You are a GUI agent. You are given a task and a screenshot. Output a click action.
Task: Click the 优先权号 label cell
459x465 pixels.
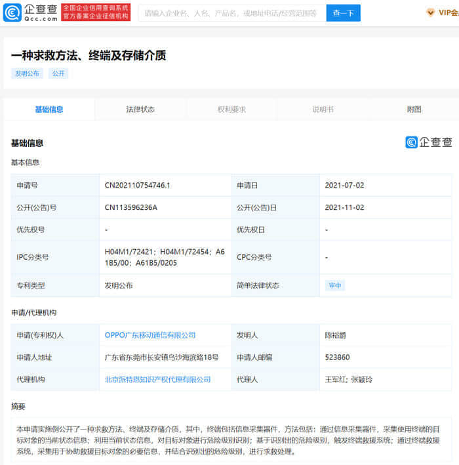(55, 230)
